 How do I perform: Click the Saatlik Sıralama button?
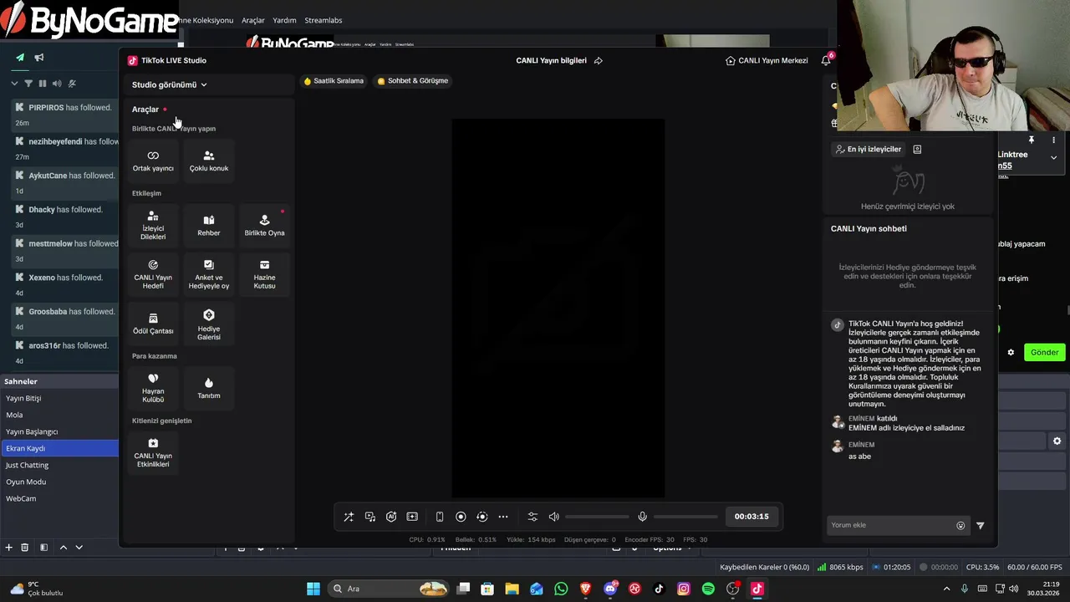(x=334, y=81)
